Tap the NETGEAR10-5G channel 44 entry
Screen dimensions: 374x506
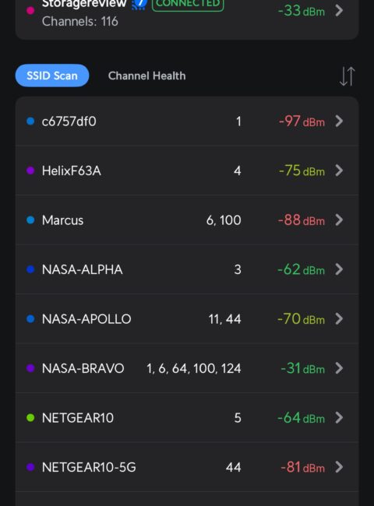click(x=234, y=467)
